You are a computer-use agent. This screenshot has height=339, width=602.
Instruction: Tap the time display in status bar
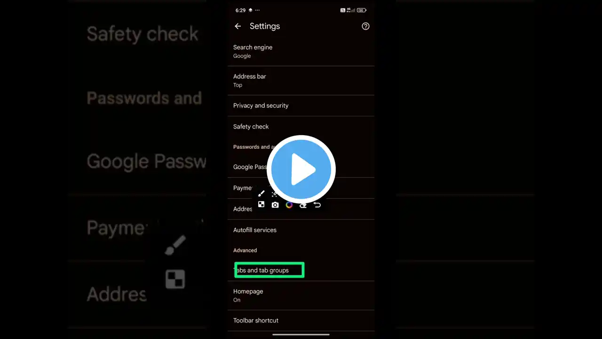pyautogui.click(x=240, y=10)
